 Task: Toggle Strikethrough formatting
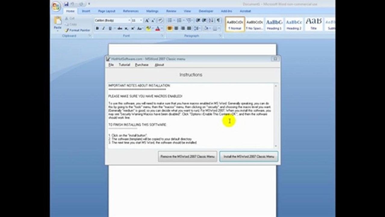tap(120, 28)
